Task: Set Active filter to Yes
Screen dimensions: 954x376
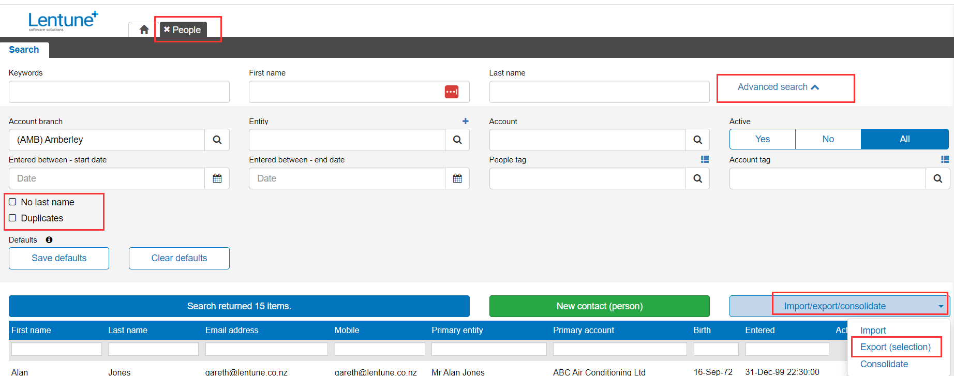Action: coord(762,139)
